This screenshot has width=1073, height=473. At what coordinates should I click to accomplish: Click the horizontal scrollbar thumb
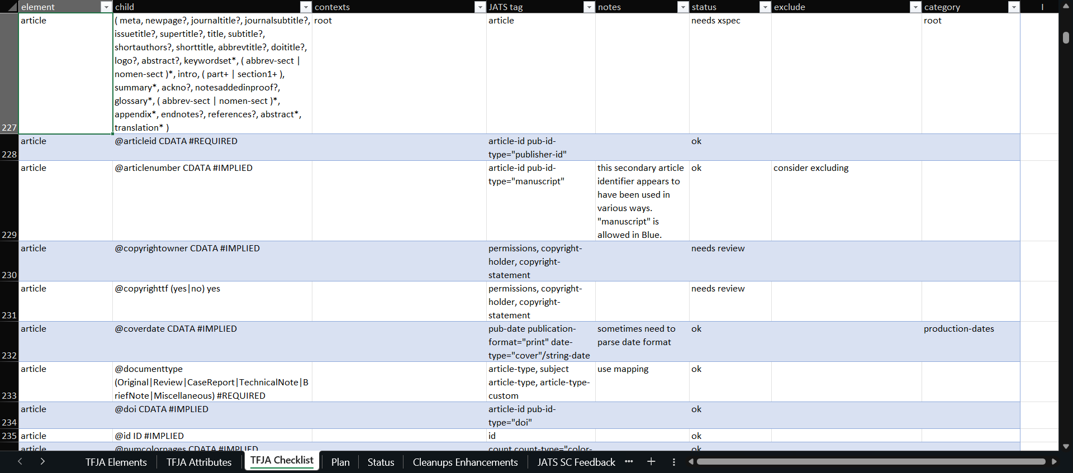click(x=871, y=462)
